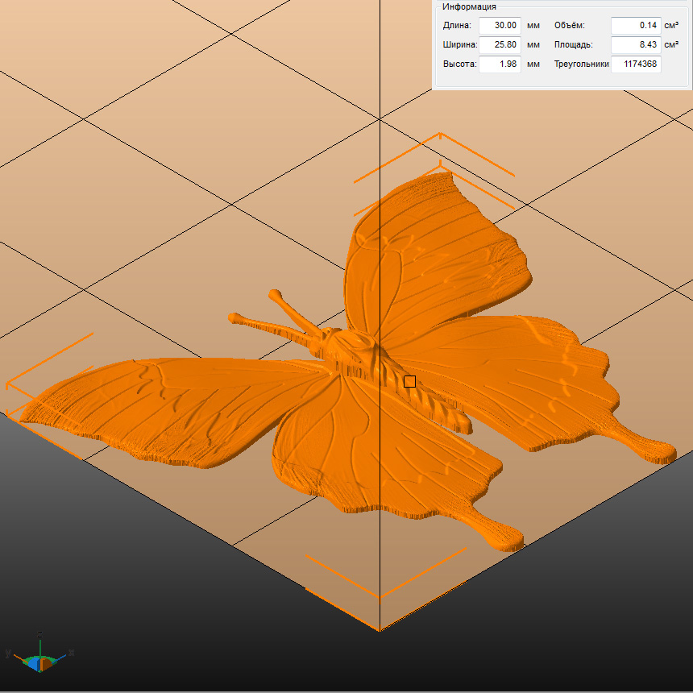Click the Объём volume field

[x=635, y=26]
